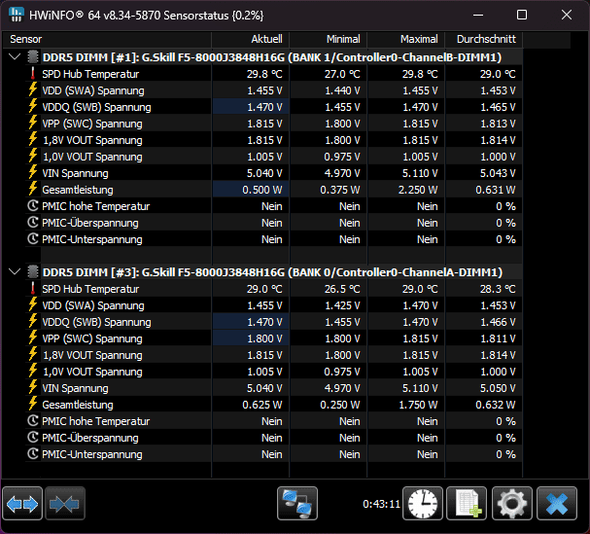Screen dimensions: 590x534
Task: Click thermometer icon in DIMM [#1] group
Action: click(x=33, y=74)
